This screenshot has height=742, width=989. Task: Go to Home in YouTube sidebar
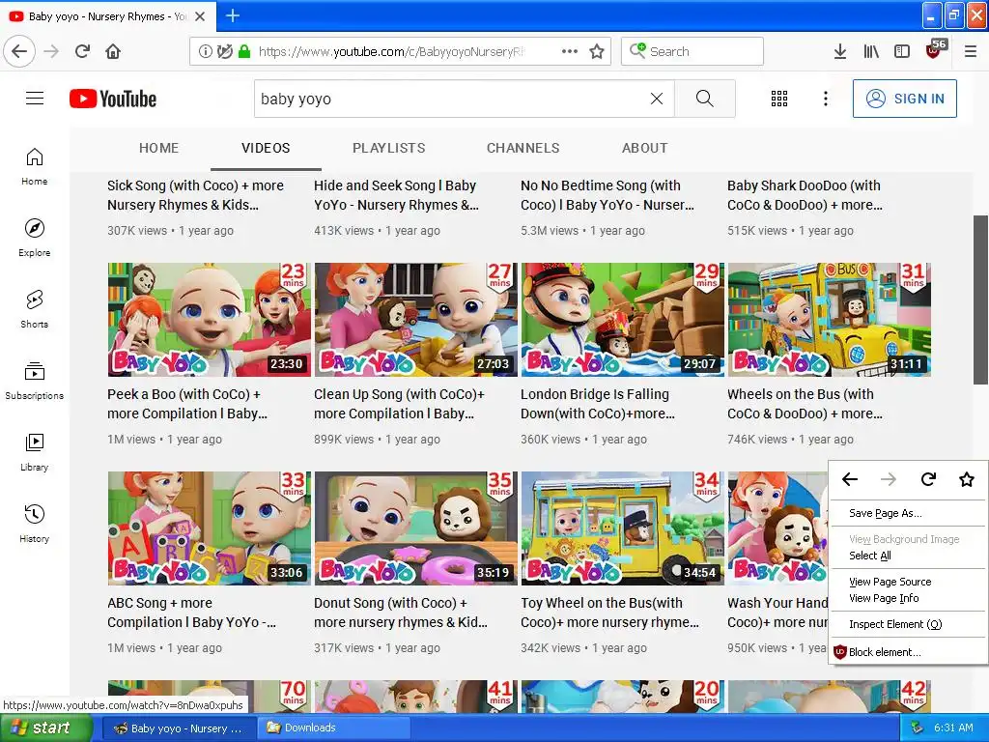[34, 166]
